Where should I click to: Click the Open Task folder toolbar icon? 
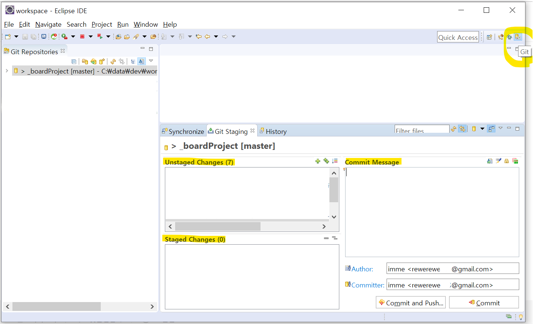pyautogui.click(x=127, y=37)
